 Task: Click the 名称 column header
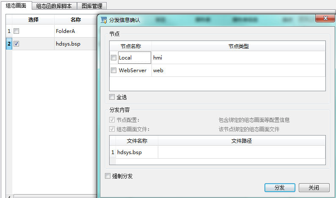76,20
